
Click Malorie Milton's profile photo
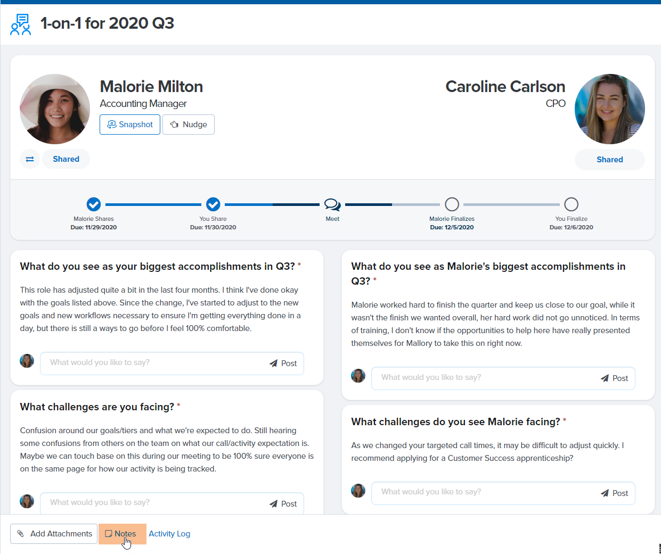pos(55,109)
